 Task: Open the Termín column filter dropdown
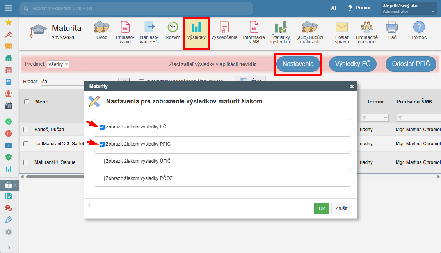[x=374, y=118]
